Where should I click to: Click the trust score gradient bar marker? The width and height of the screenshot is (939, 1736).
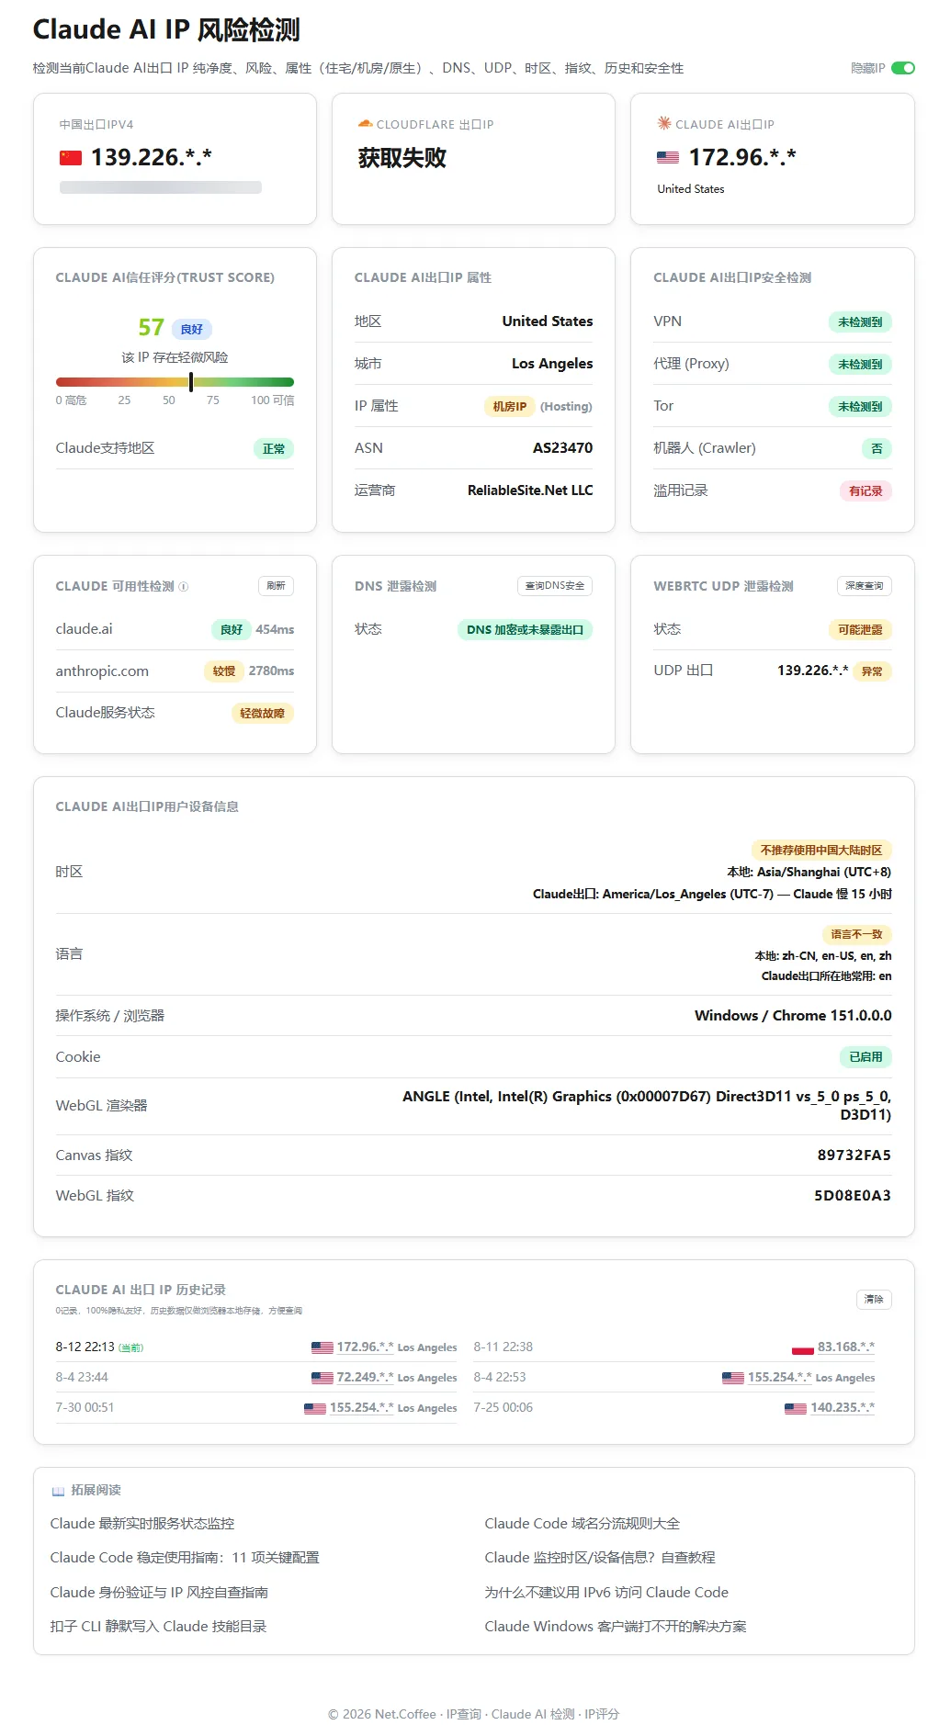[x=191, y=382]
